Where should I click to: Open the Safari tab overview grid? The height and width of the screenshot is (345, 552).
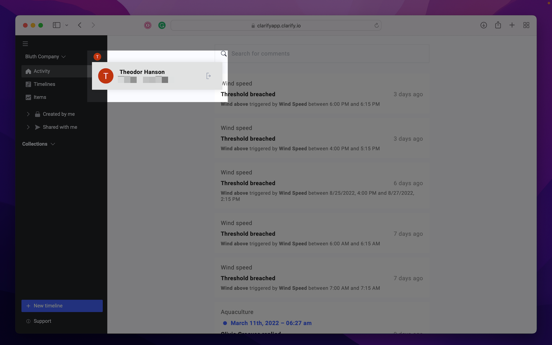coord(526,25)
